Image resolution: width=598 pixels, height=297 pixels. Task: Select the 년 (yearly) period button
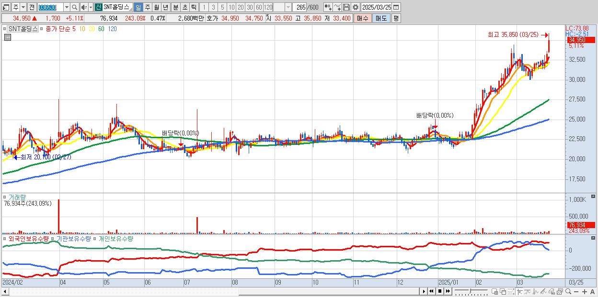coord(165,7)
